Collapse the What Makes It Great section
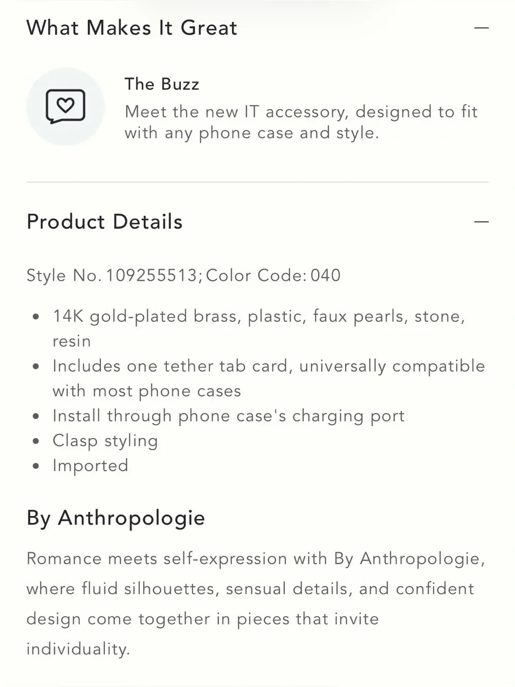This screenshot has width=515, height=687. [x=481, y=28]
